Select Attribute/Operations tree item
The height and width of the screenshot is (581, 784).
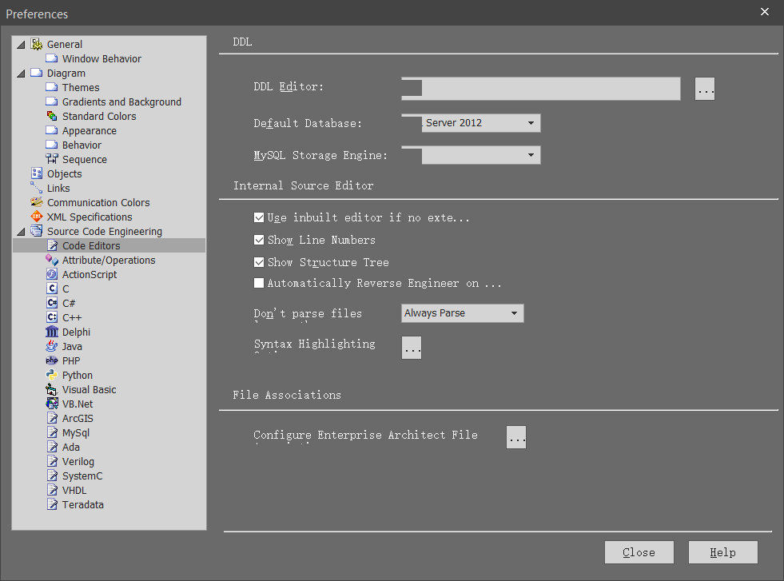[x=109, y=260]
